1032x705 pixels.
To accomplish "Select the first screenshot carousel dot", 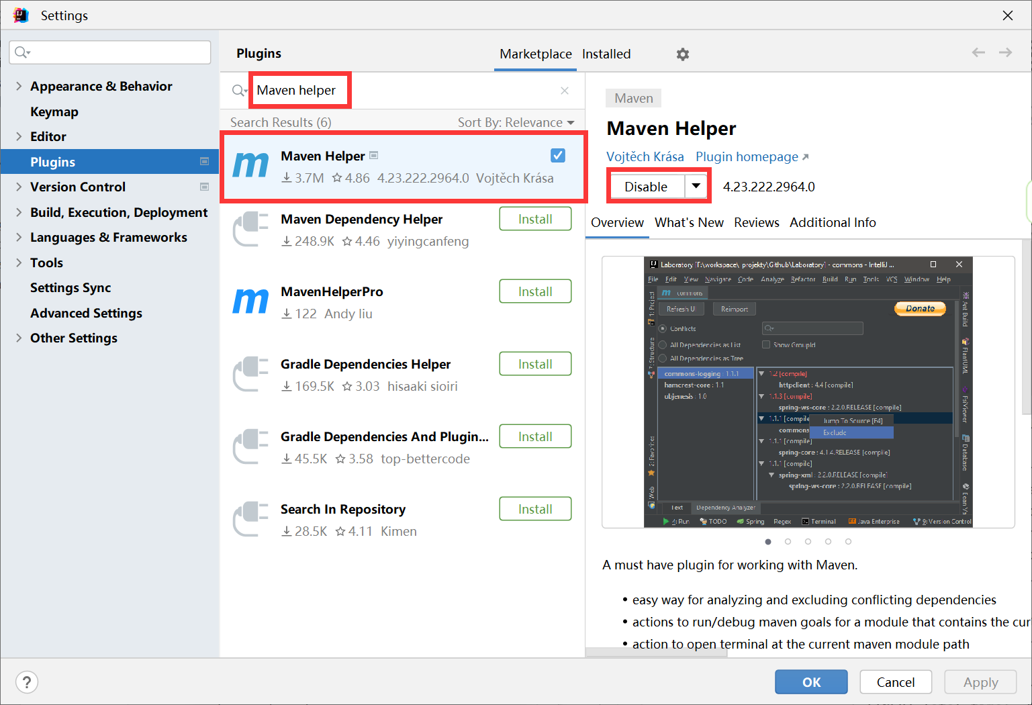I will [768, 541].
